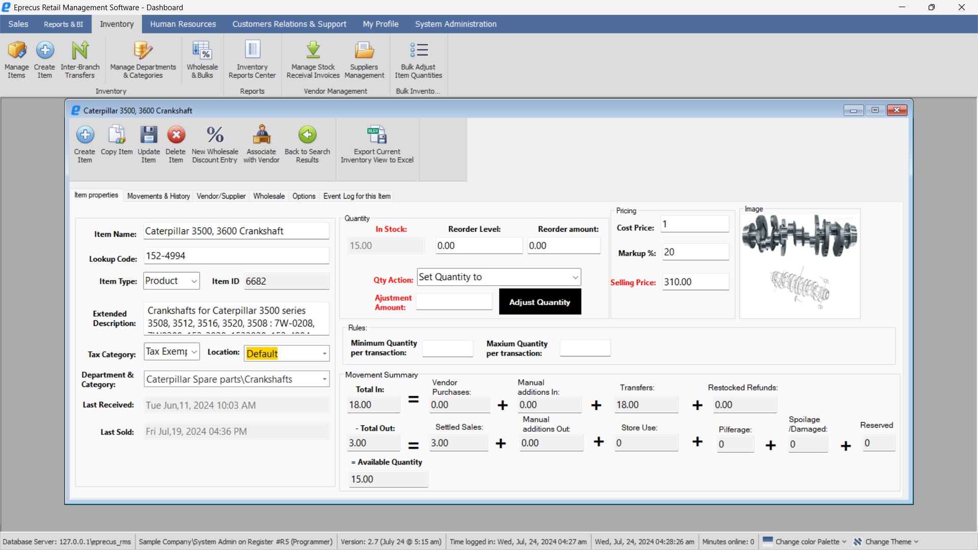Viewport: 978px width, 550px height.
Task: Click the Reorder Level field
Action: 479,245
